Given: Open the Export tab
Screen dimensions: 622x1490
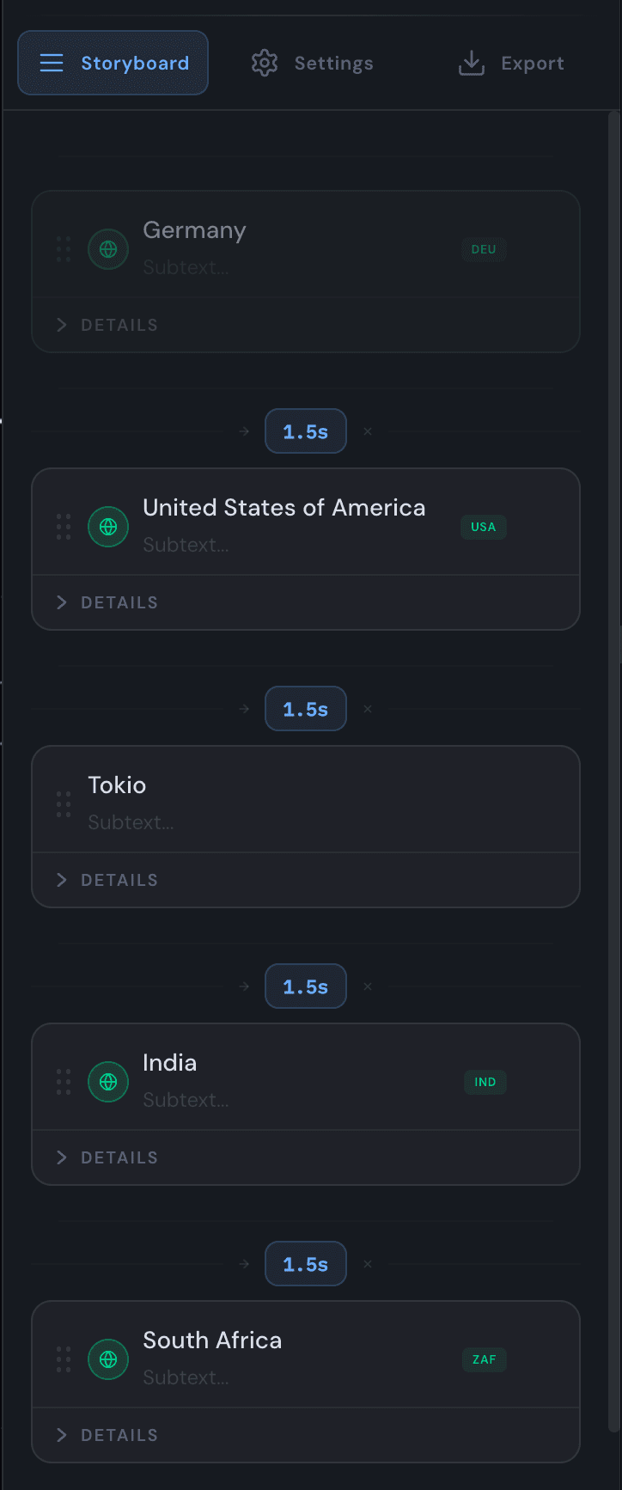Looking at the screenshot, I should (512, 64).
